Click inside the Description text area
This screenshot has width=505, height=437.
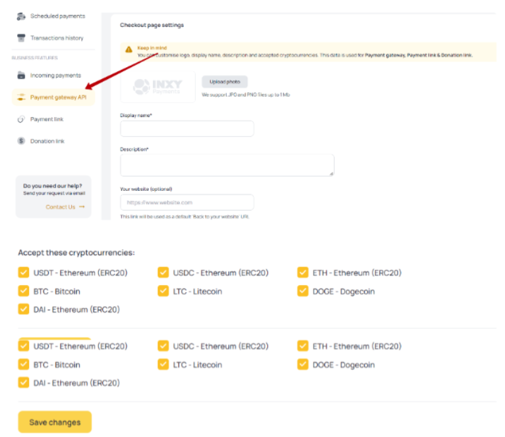click(227, 165)
